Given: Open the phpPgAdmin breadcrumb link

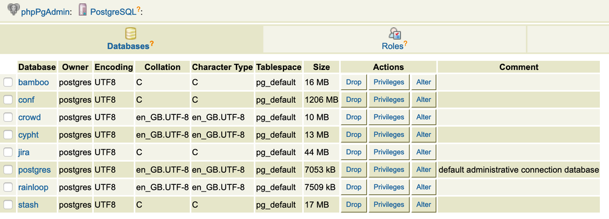Looking at the screenshot, I should (x=45, y=12).
